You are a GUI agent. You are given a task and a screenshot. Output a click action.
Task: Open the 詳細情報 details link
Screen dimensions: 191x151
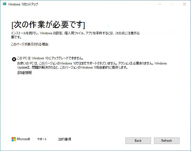tap(24, 73)
